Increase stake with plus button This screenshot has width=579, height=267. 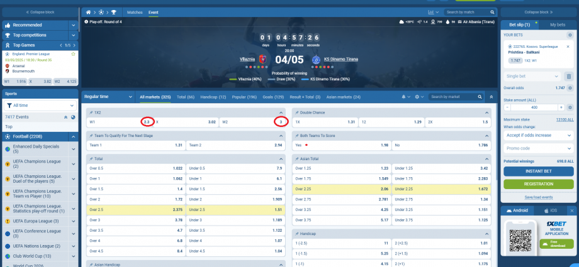click(561, 107)
